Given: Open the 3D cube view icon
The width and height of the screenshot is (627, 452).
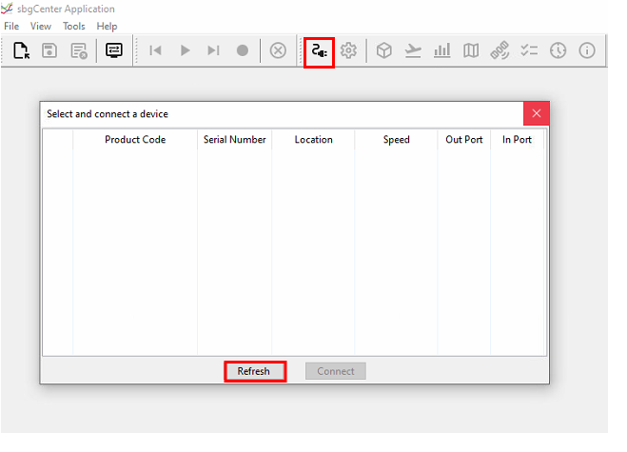Looking at the screenshot, I should click(x=383, y=50).
